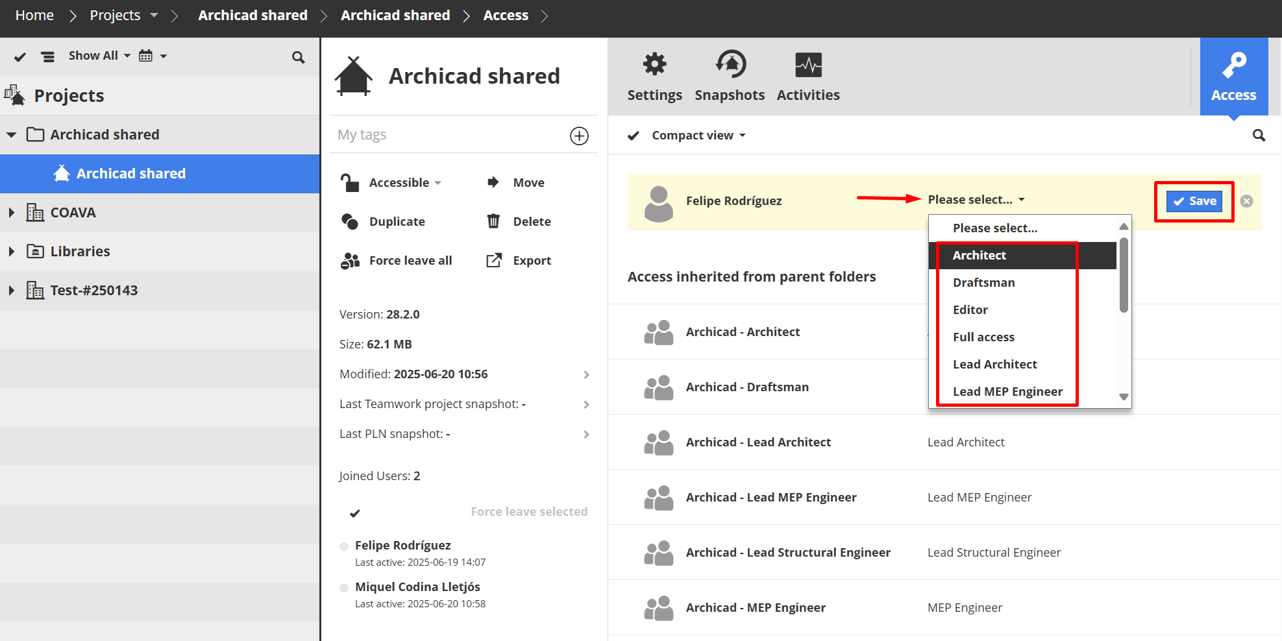The height and width of the screenshot is (641, 1282).
Task: Click Force leave all
Action: click(396, 260)
